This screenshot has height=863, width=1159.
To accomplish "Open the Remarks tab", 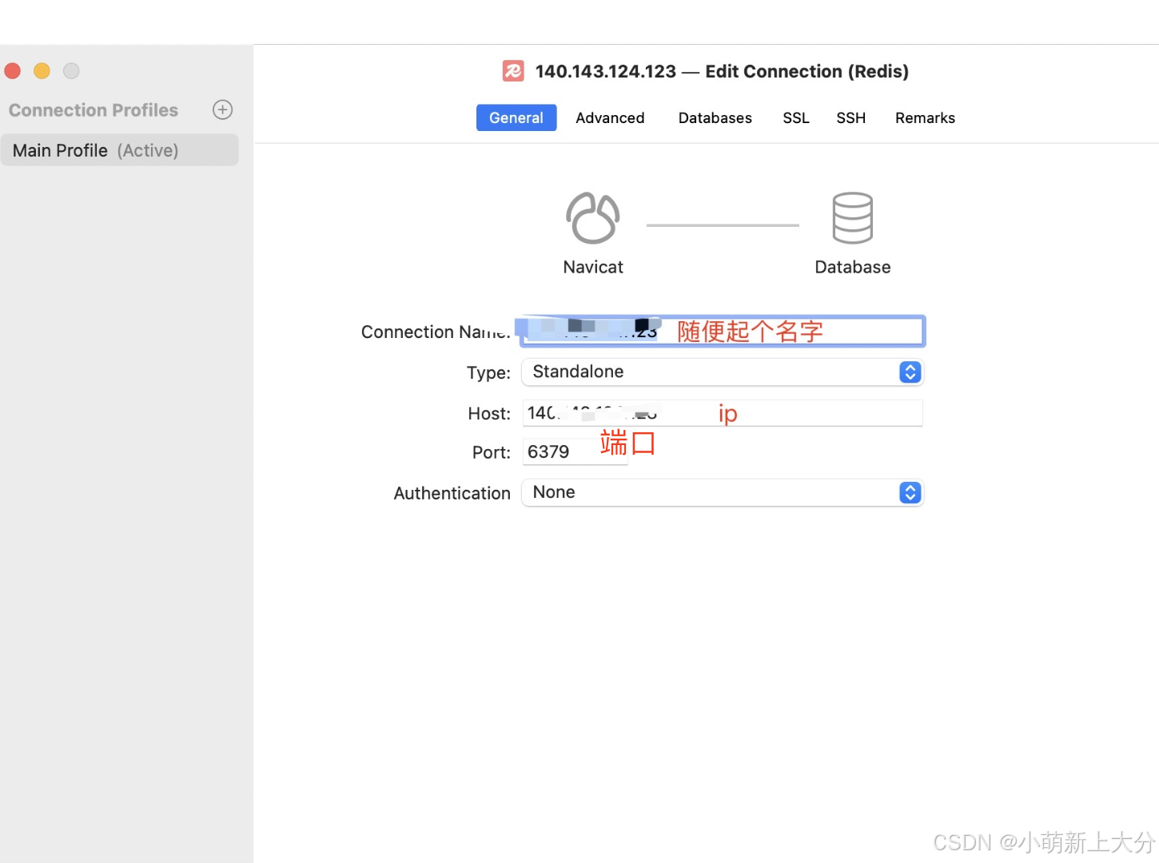I will tap(925, 117).
